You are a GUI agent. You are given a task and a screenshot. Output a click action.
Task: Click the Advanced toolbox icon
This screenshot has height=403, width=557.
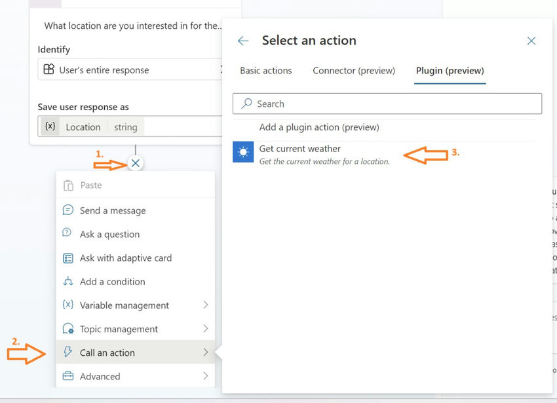68,376
